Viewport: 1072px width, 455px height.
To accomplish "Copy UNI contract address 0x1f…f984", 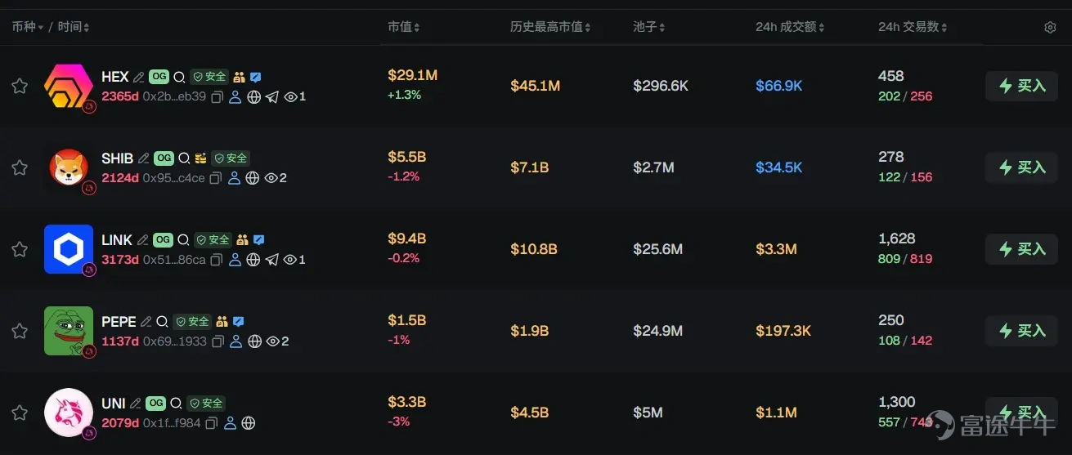I will tap(212, 423).
